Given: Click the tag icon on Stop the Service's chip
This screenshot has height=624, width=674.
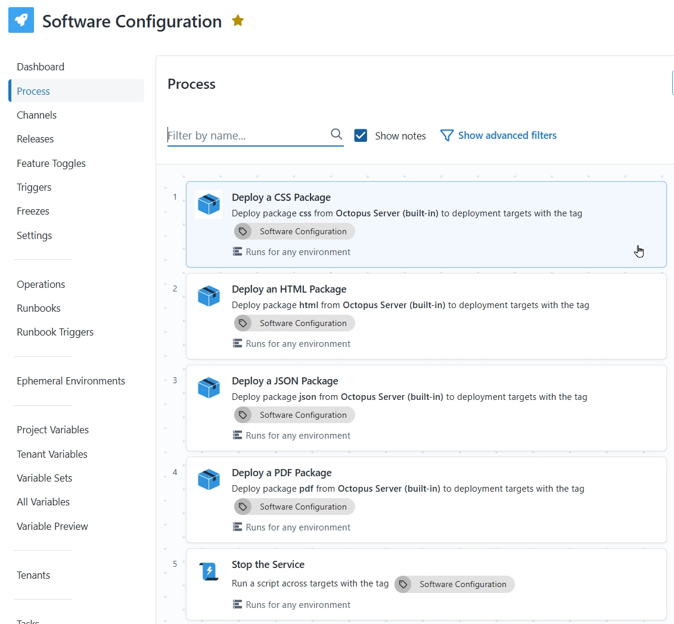Looking at the screenshot, I should click(403, 584).
